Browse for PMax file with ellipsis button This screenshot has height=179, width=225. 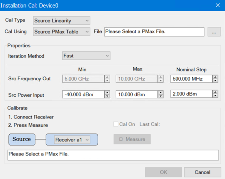pos(214,32)
